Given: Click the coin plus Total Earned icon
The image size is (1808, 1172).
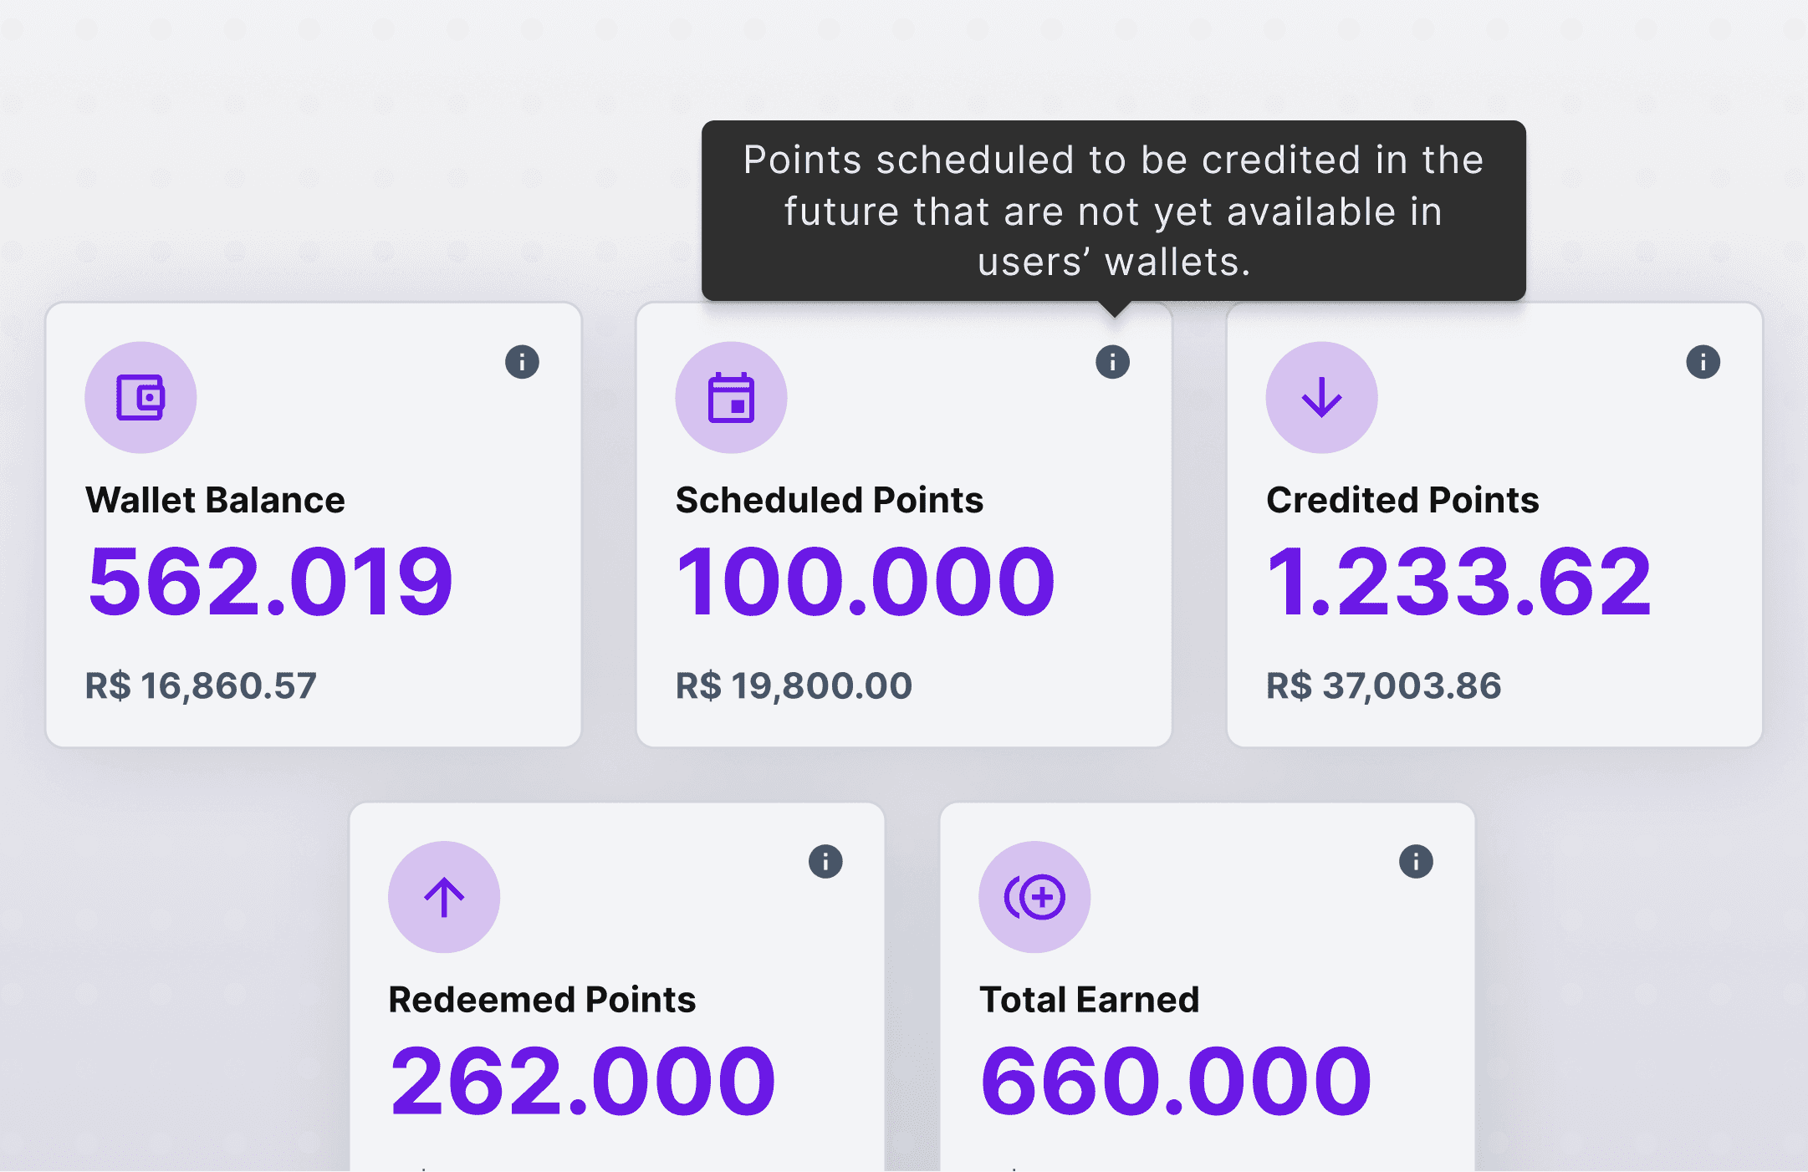Looking at the screenshot, I should point(1034,897).
